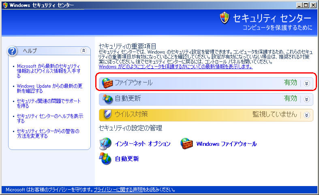The image size is (319, 195).
Task: Open Windows Update からの最新の更新を確認する link
Action: coord(49,88)
